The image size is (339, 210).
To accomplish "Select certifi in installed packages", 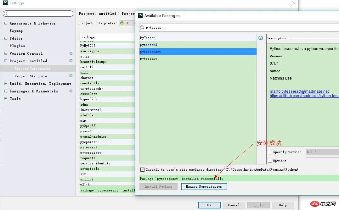I will coord(107,67).
